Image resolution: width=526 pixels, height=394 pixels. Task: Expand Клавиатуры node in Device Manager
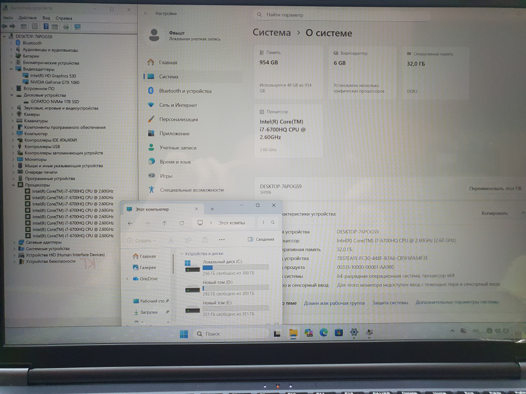pos(13,121)
